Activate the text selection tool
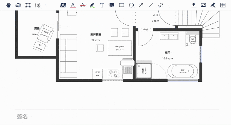The height and width of the screenshot is (125, 231). (18, 5)
